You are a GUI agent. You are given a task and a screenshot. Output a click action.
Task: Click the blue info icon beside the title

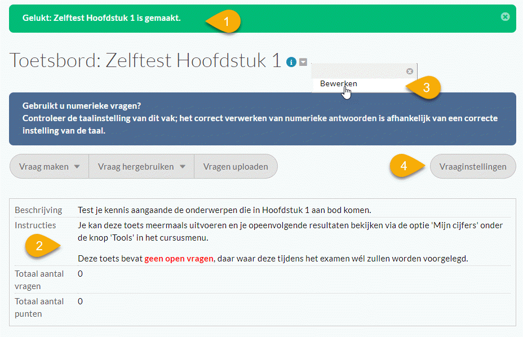coord(291,62)
